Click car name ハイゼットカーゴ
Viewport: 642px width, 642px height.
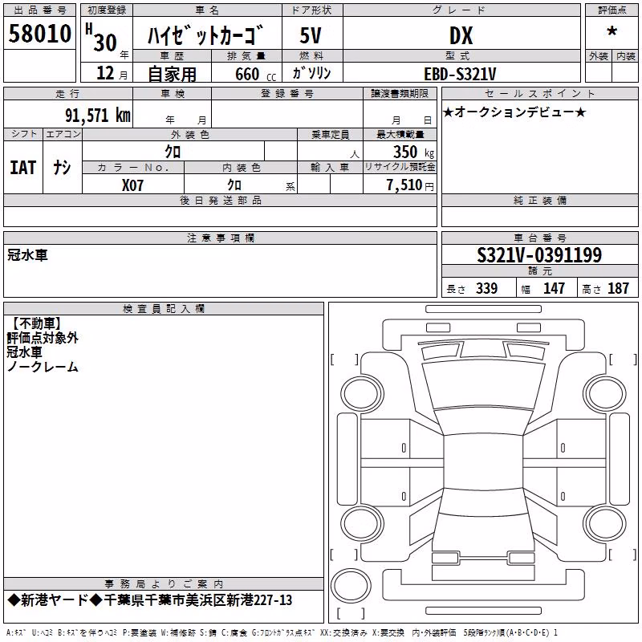(x=205, y=35)
